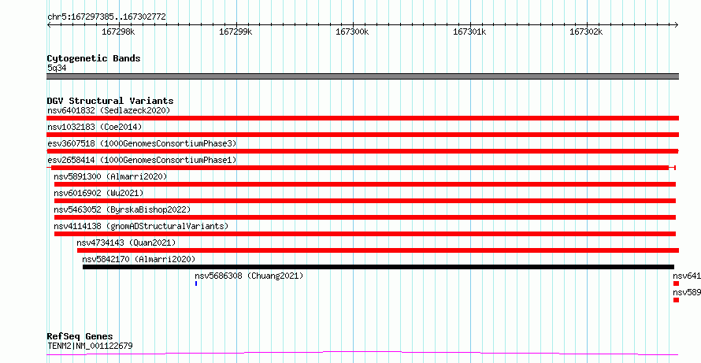
Task: Select the red bar beneath esv2658414
Action: tap(361, 168)
